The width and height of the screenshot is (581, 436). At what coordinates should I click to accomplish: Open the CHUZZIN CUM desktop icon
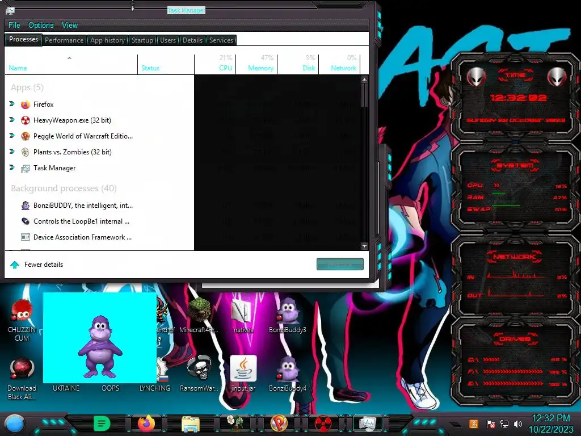(x=22, y=321)
